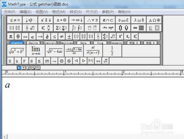The height and width of the screenshot is (139, 184).
Task: Insert the combination n!/r!(n−r)! expression
Action: click(x=93, y=51)
